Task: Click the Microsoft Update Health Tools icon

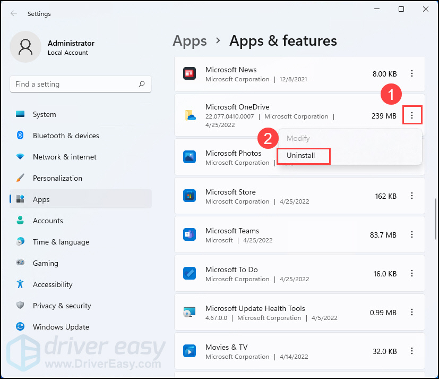Action: point(190,312)
